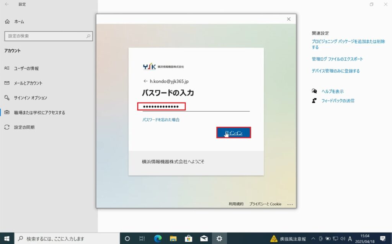The width and height of the screenshot is (392, 244).
Task: Open the プライバシーと Cookie link
Action: coord(265,204)
